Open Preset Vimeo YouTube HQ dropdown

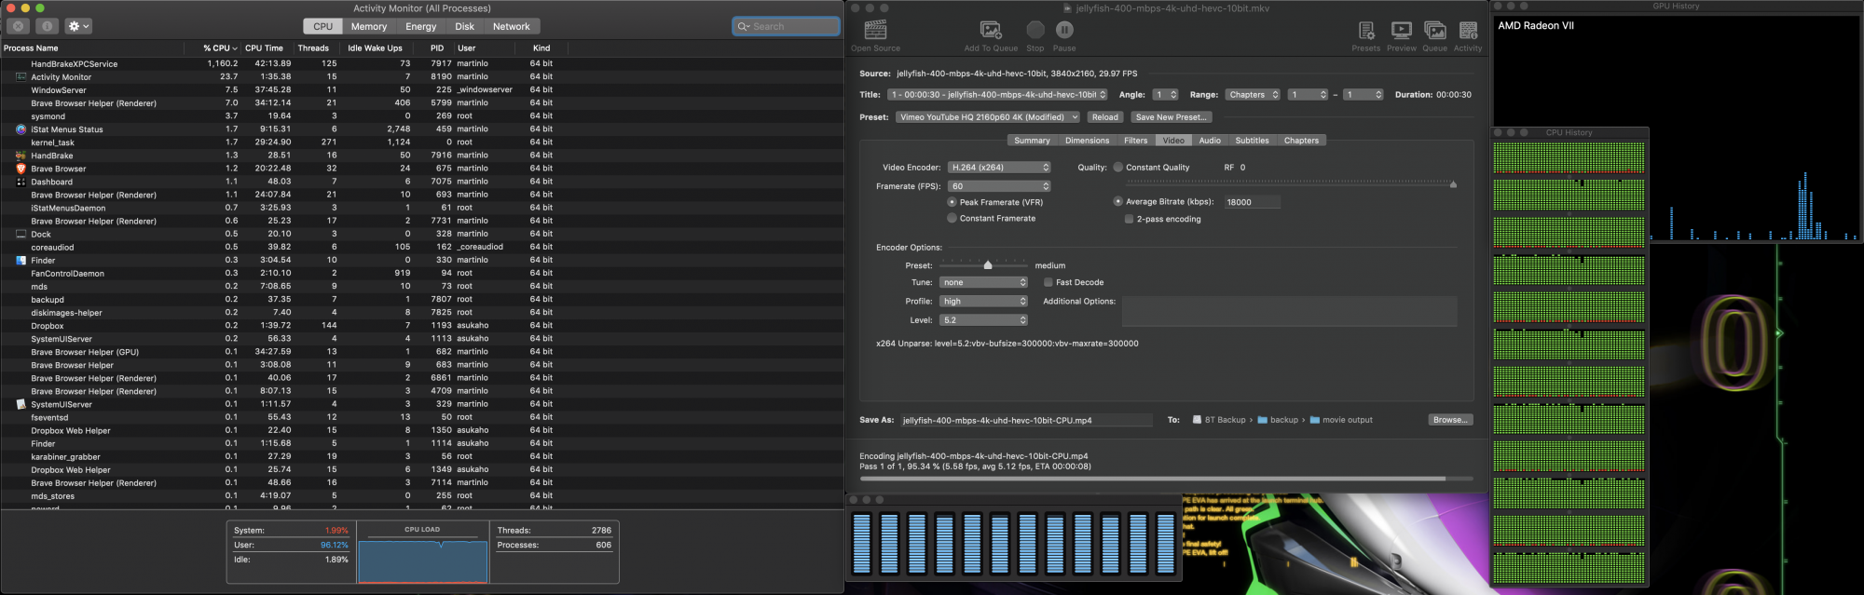(988, 117)
